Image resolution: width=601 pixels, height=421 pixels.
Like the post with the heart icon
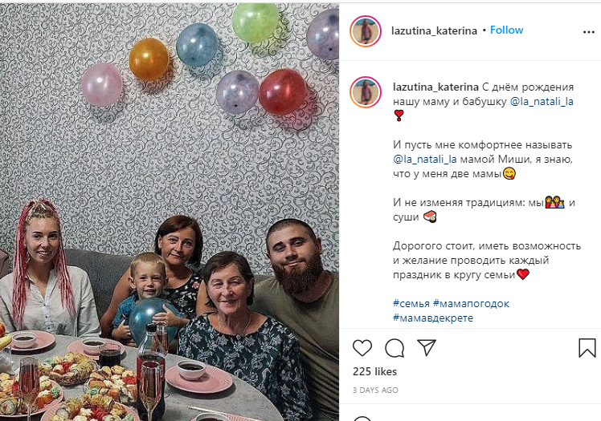362,348
